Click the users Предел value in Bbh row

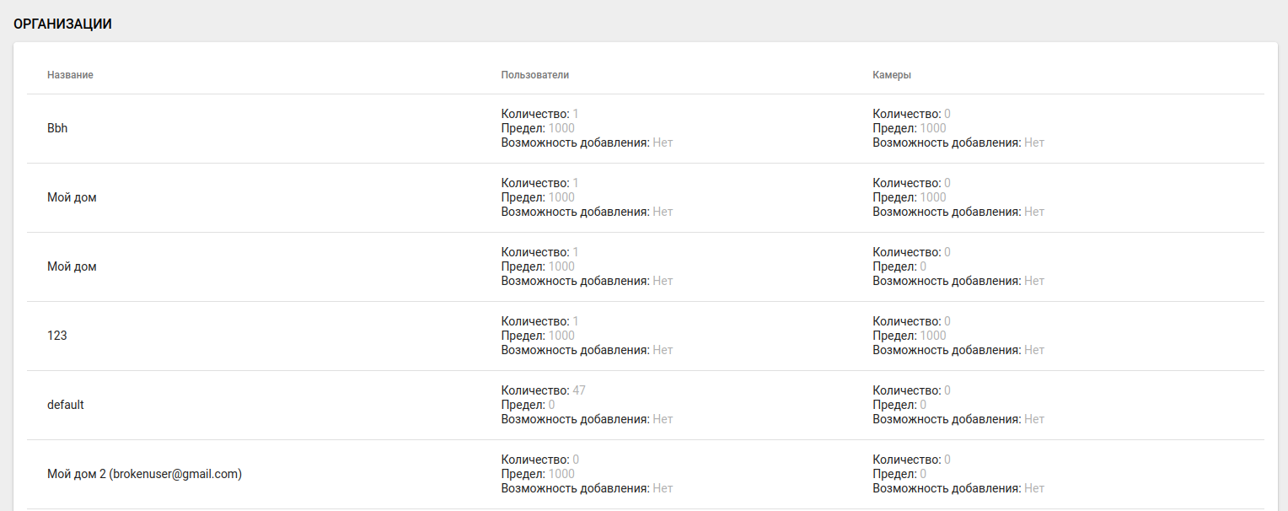tap(561, 128)
